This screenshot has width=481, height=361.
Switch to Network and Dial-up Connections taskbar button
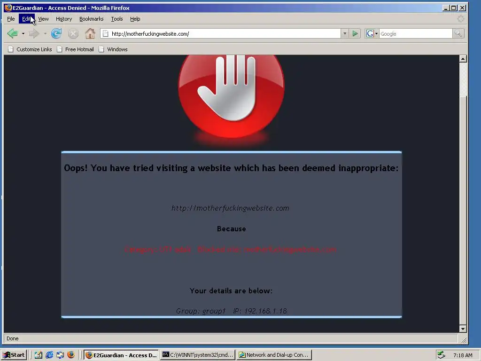[x=274, y=355]
